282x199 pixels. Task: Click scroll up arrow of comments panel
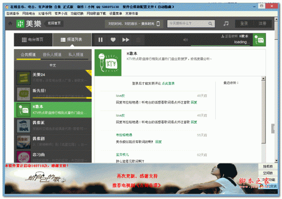pyautogui.click(x=263, y=79)
